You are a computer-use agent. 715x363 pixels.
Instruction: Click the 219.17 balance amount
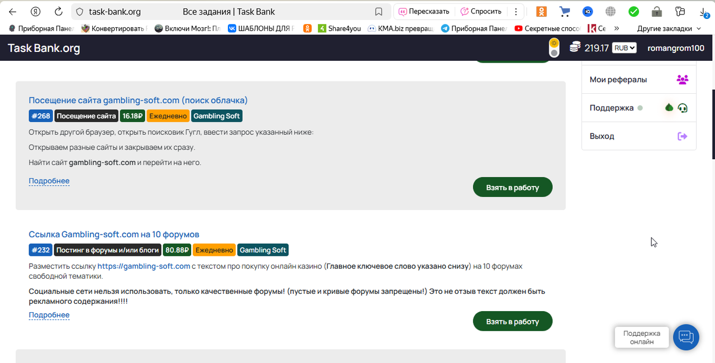[x=597, y=48]
